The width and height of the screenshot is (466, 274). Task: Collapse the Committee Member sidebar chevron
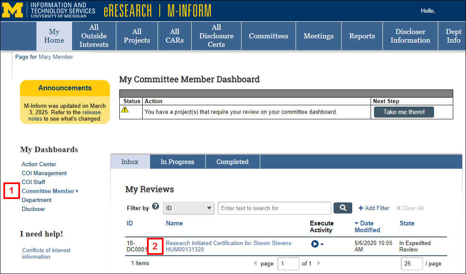point(77,191)
